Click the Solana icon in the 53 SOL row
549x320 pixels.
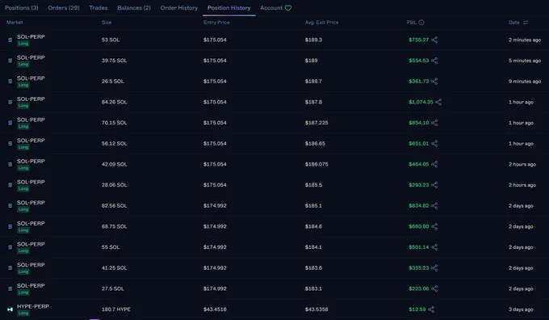(10, 40)
